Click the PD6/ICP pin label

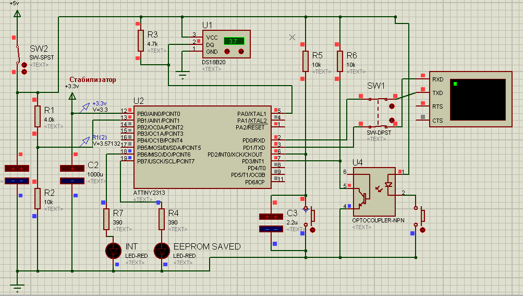(x=255, y=182)
